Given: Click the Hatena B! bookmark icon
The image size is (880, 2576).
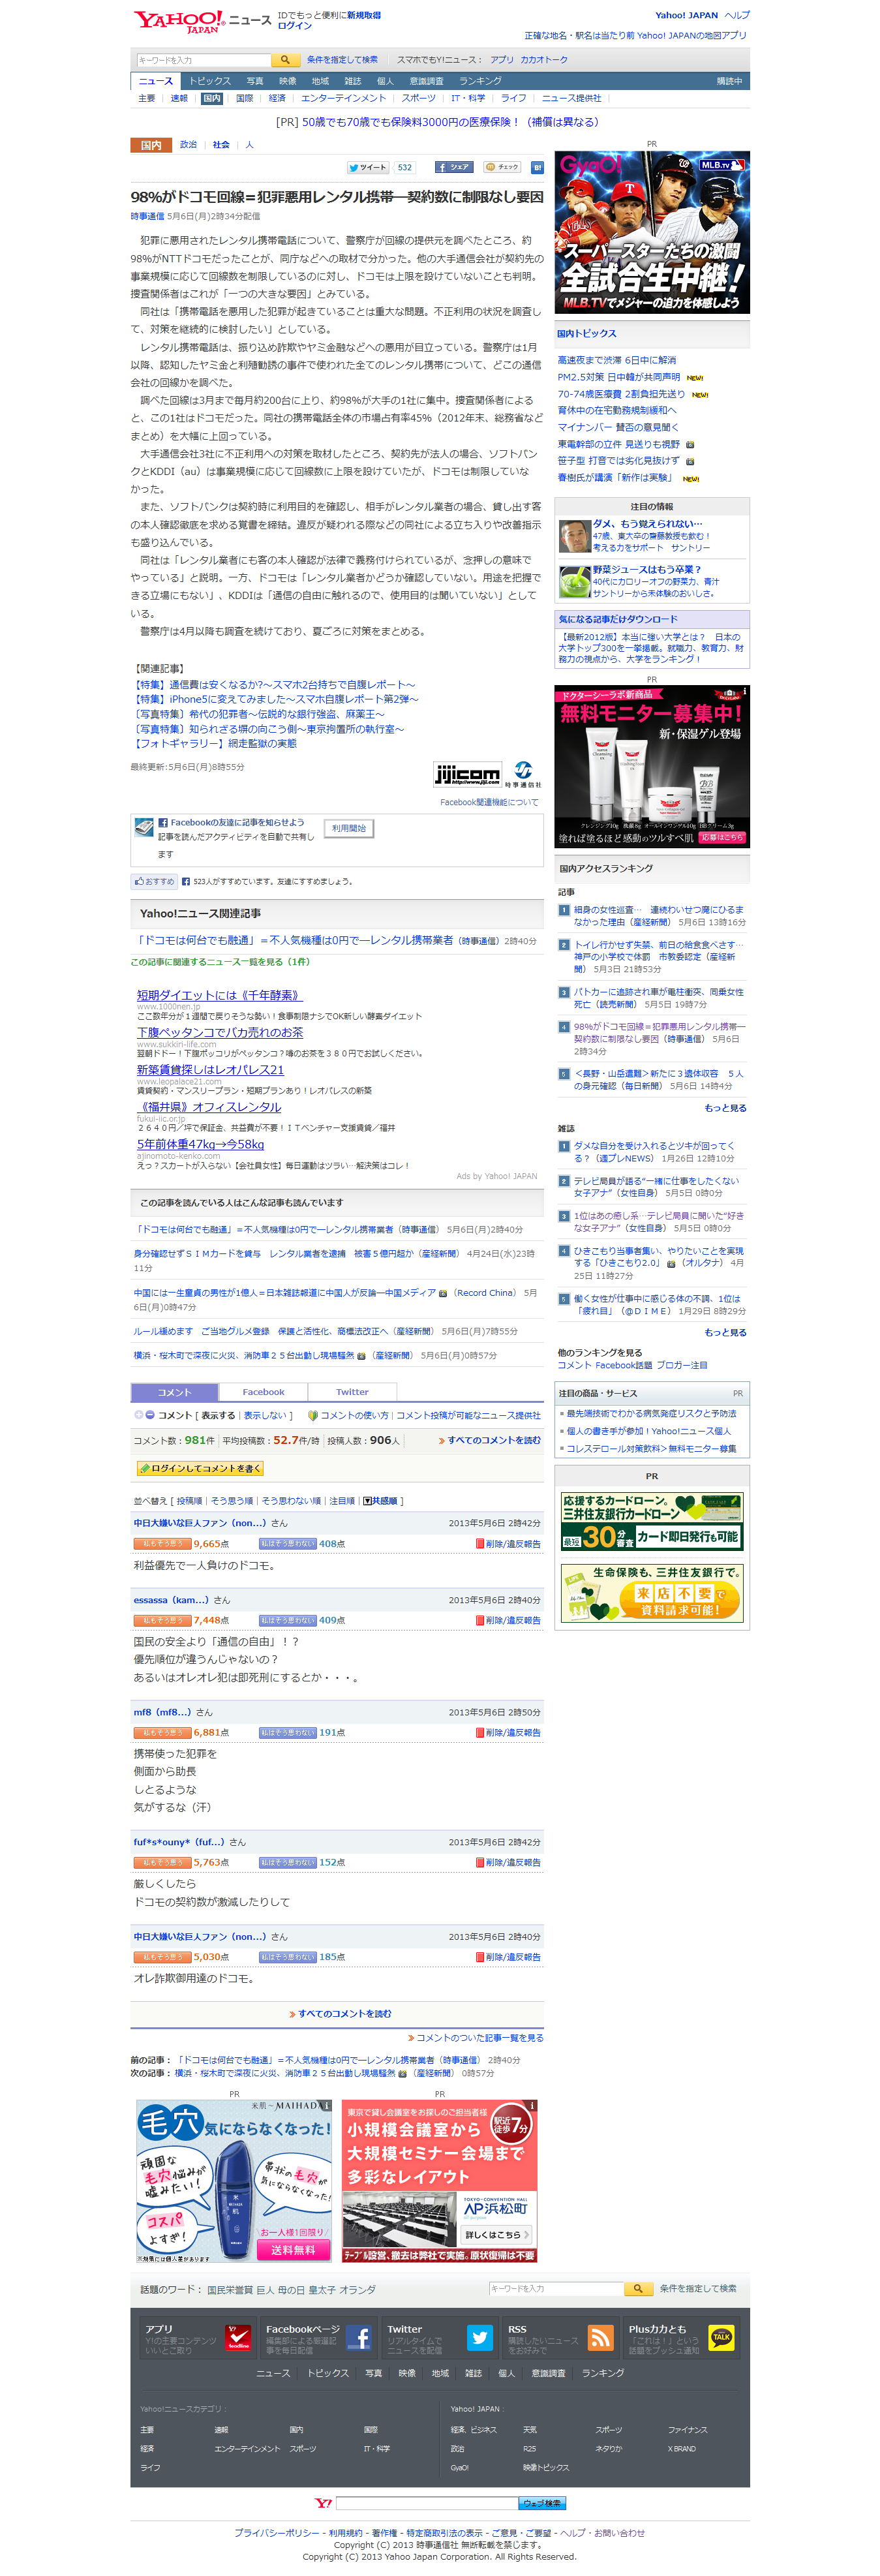Looking at the screenshot, I should pyautogui.click(x=537, y=168).
